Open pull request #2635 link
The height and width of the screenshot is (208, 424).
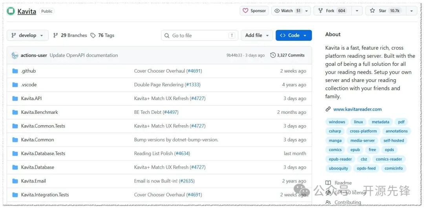click(x=187, y=181)
